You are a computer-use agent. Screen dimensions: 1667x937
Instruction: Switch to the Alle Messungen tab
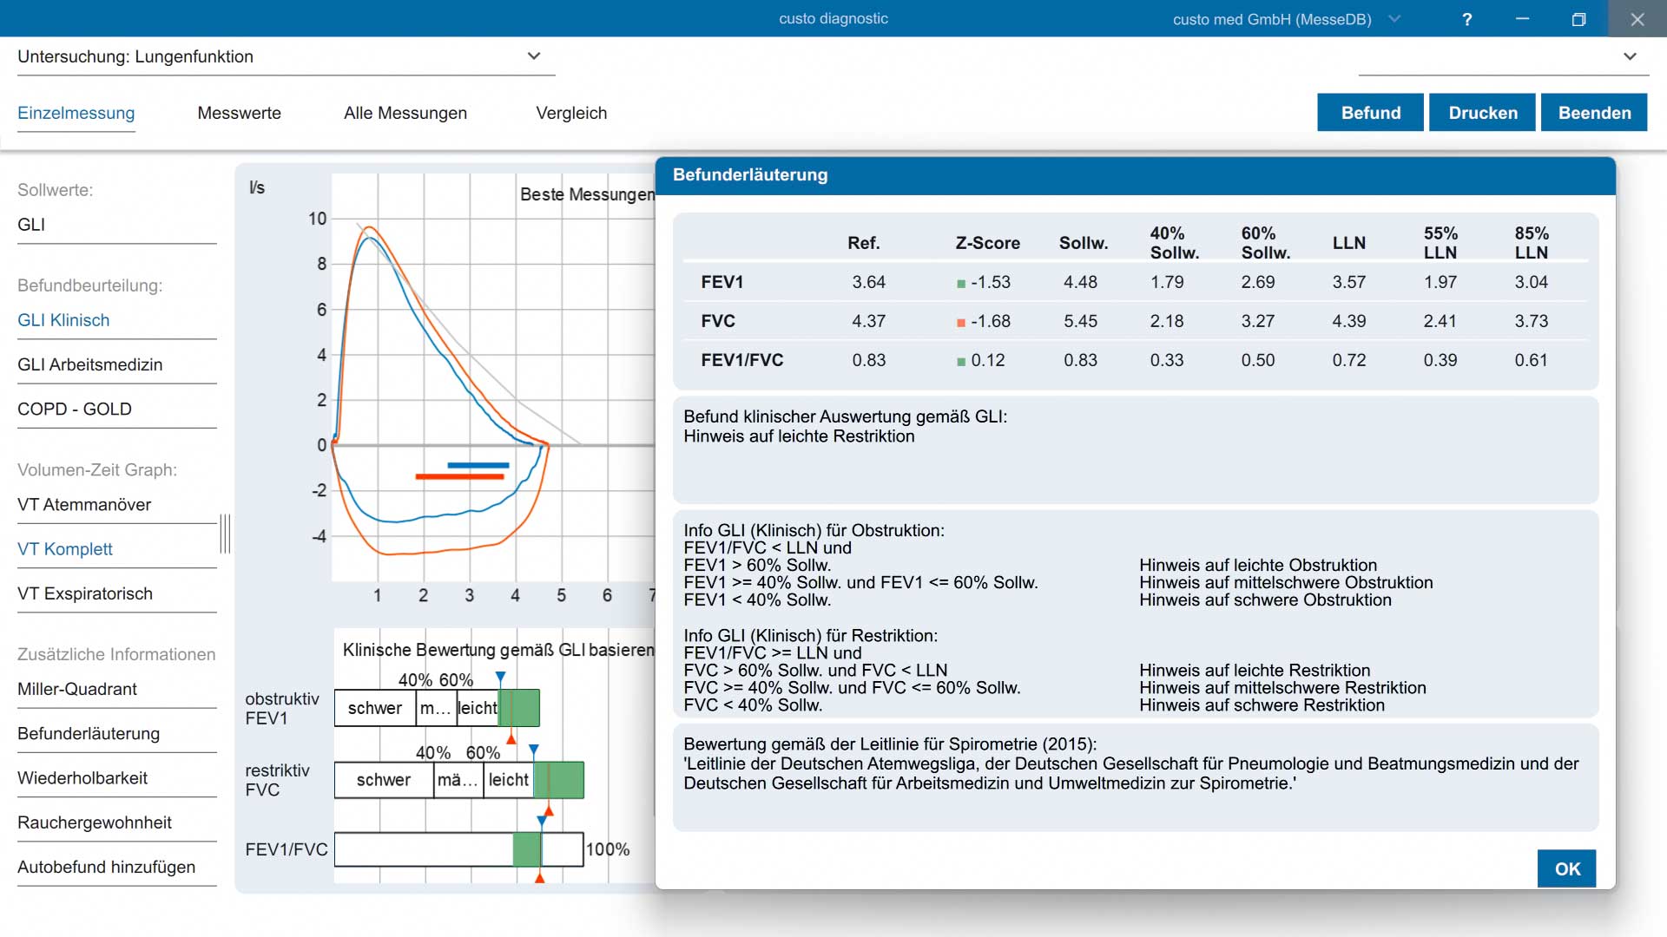pyautogui.click(x=405, y=113)
